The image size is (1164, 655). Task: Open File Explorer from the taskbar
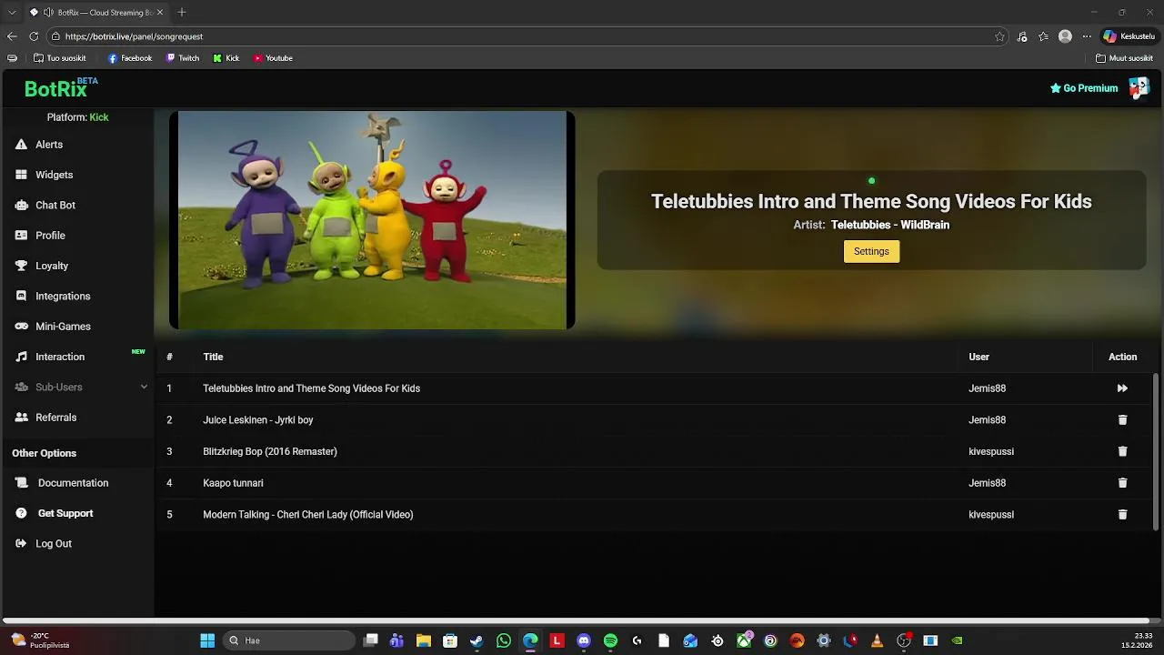tap(424, 640)
